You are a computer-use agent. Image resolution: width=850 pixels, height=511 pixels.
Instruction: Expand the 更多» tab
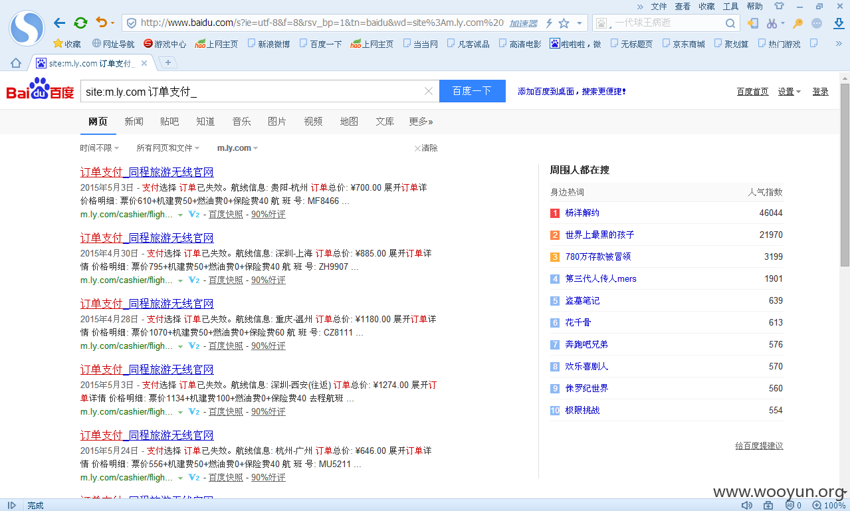click(x=421, y=122)
